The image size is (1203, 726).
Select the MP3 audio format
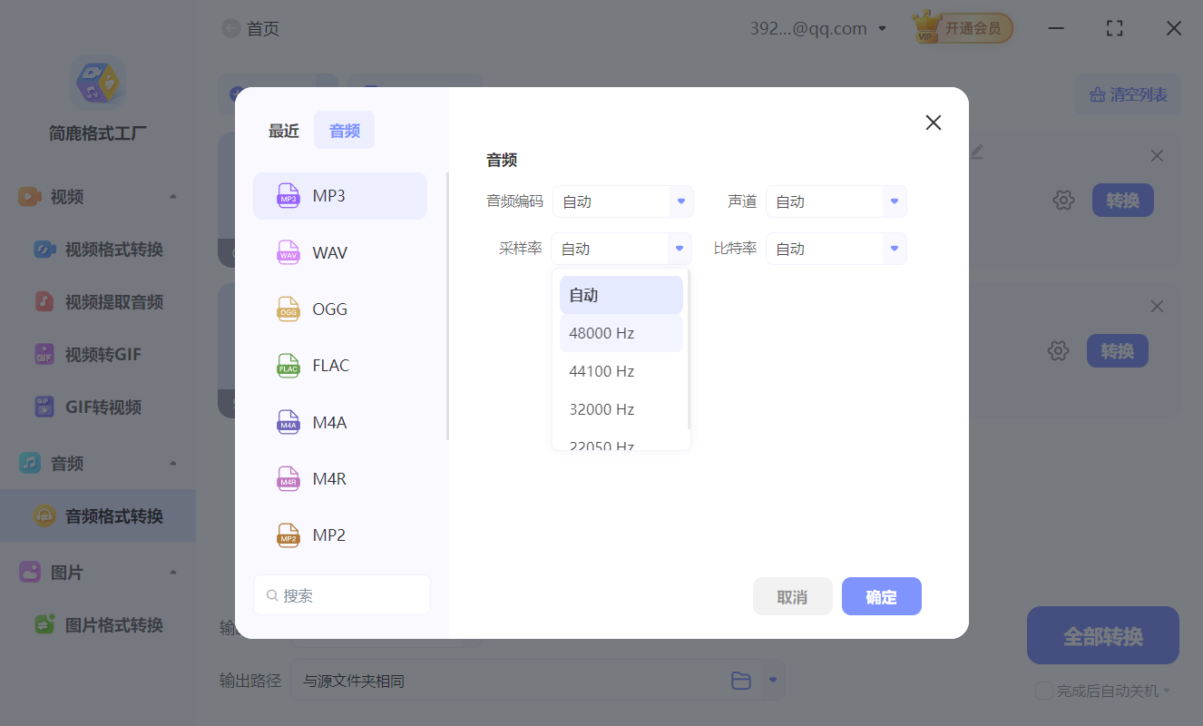340,195
